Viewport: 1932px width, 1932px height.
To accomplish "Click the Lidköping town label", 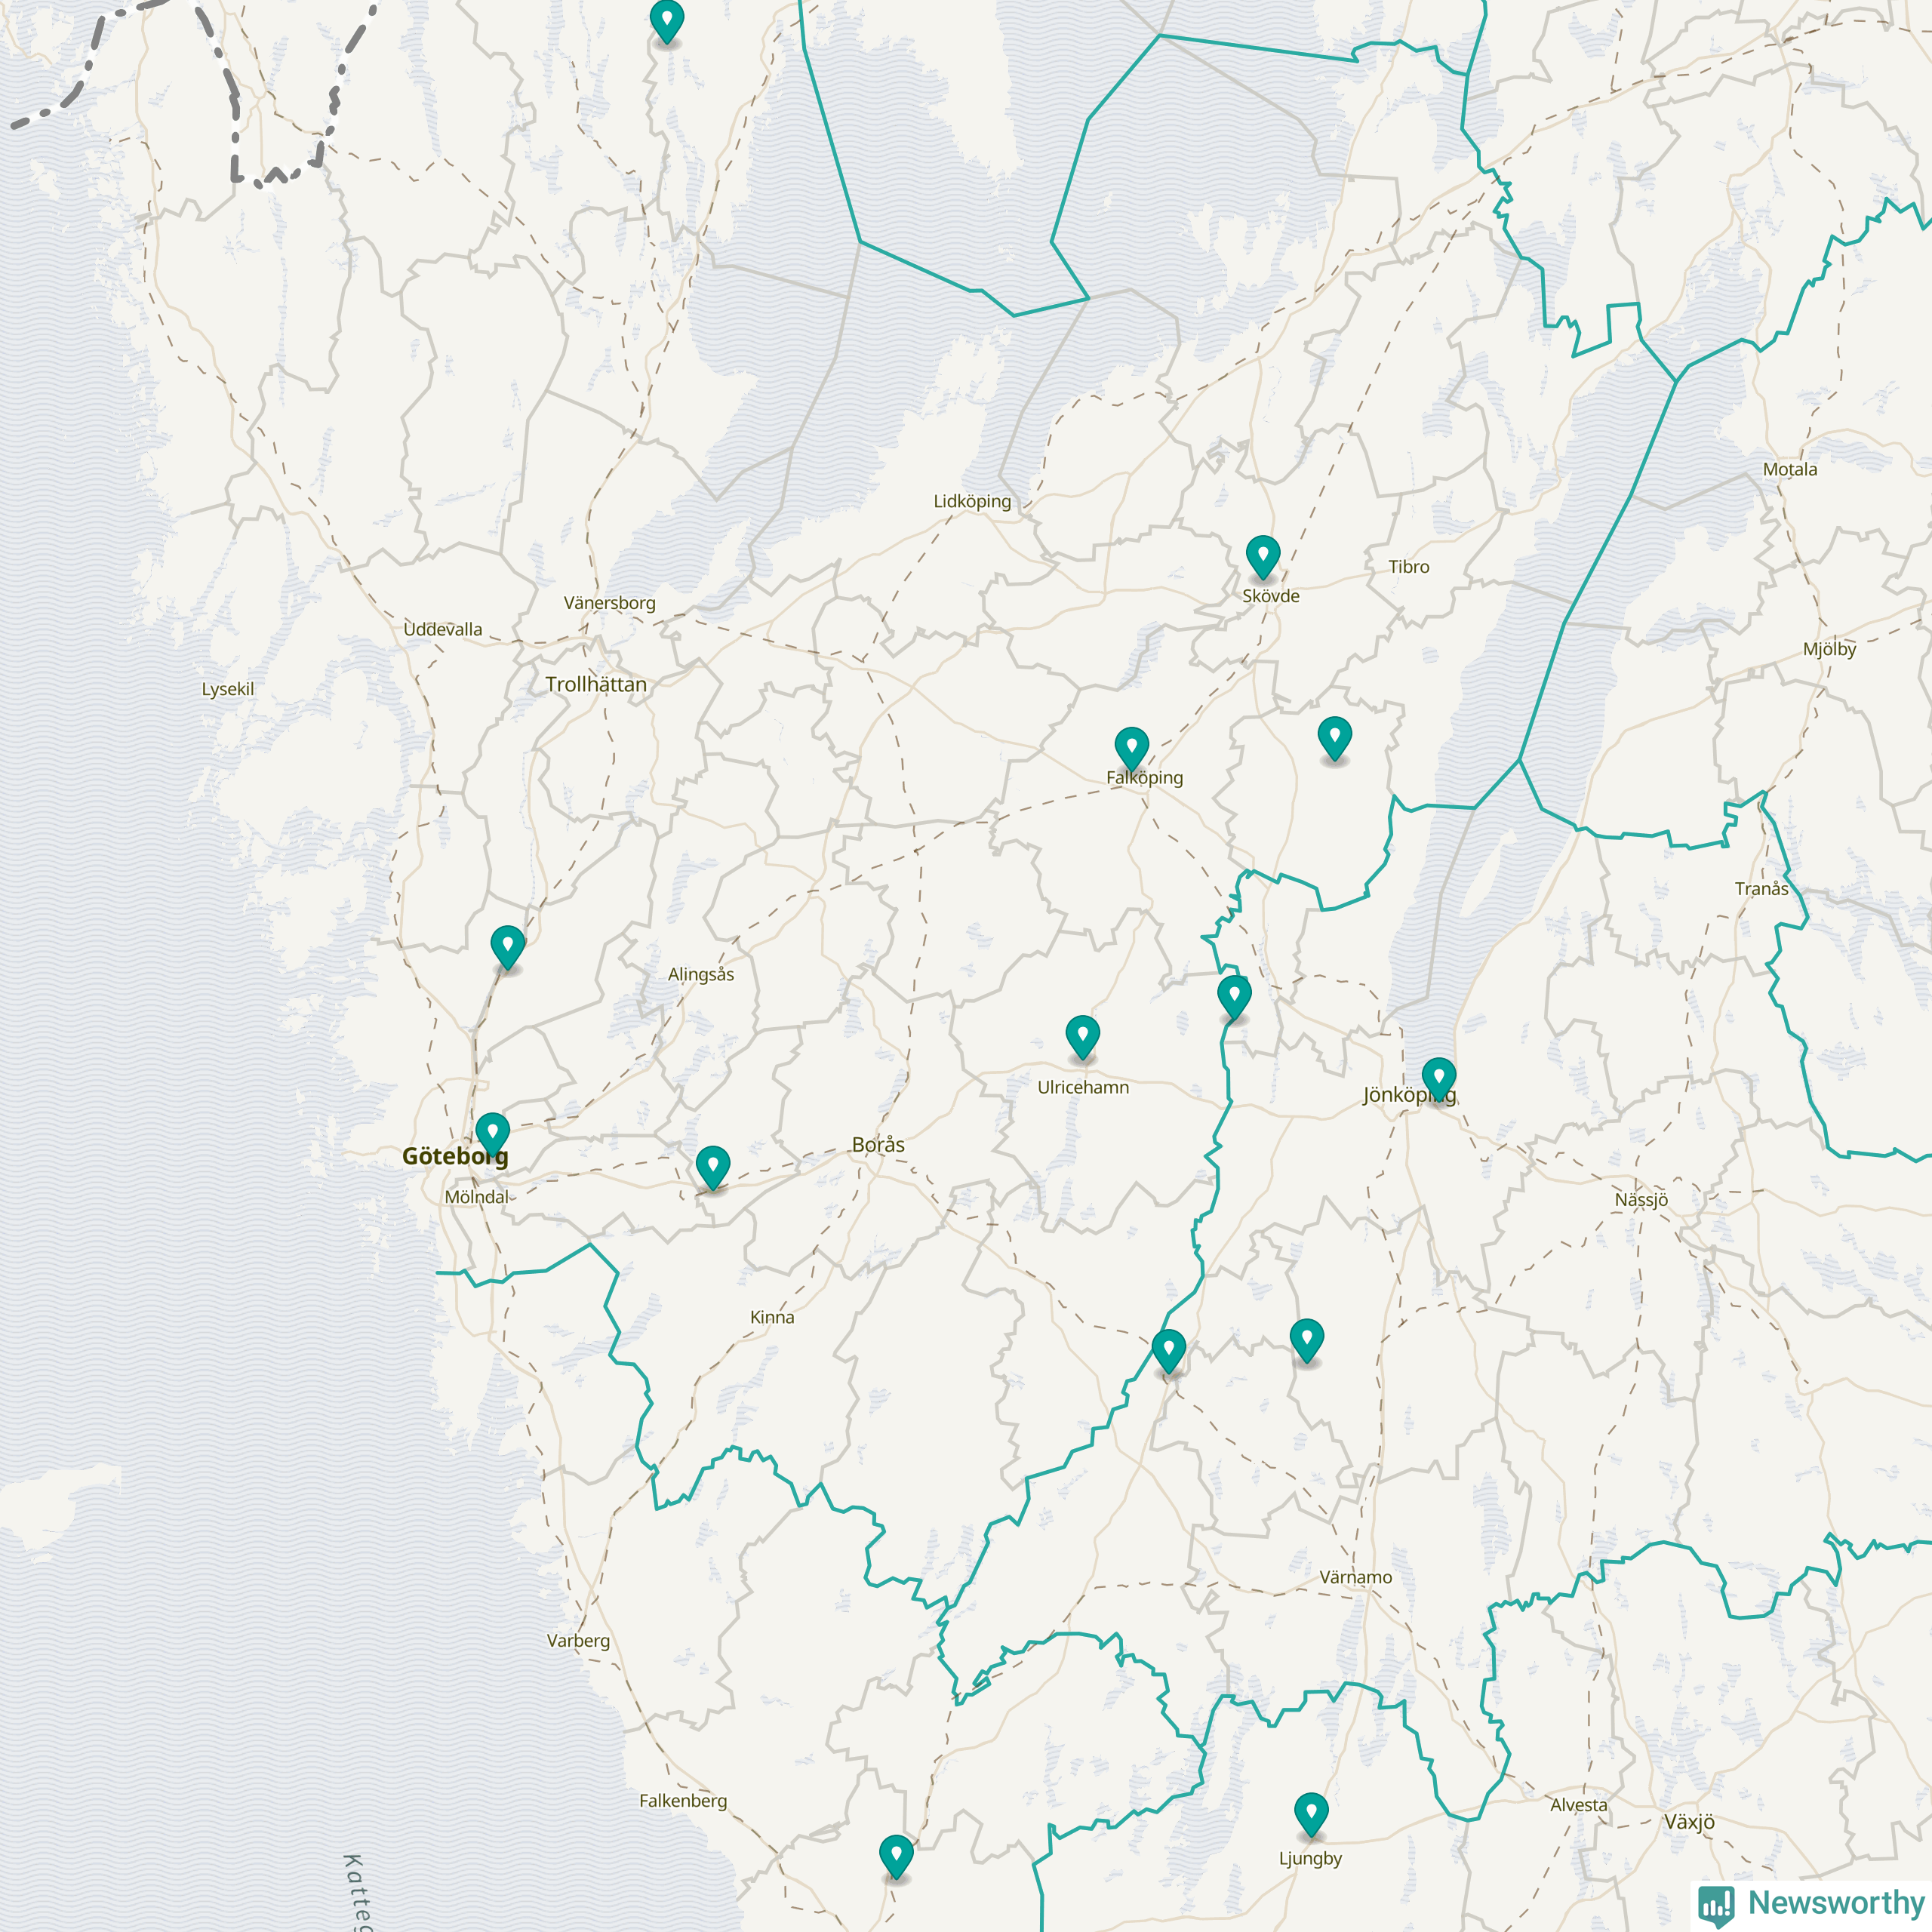I will click(972, 501).
